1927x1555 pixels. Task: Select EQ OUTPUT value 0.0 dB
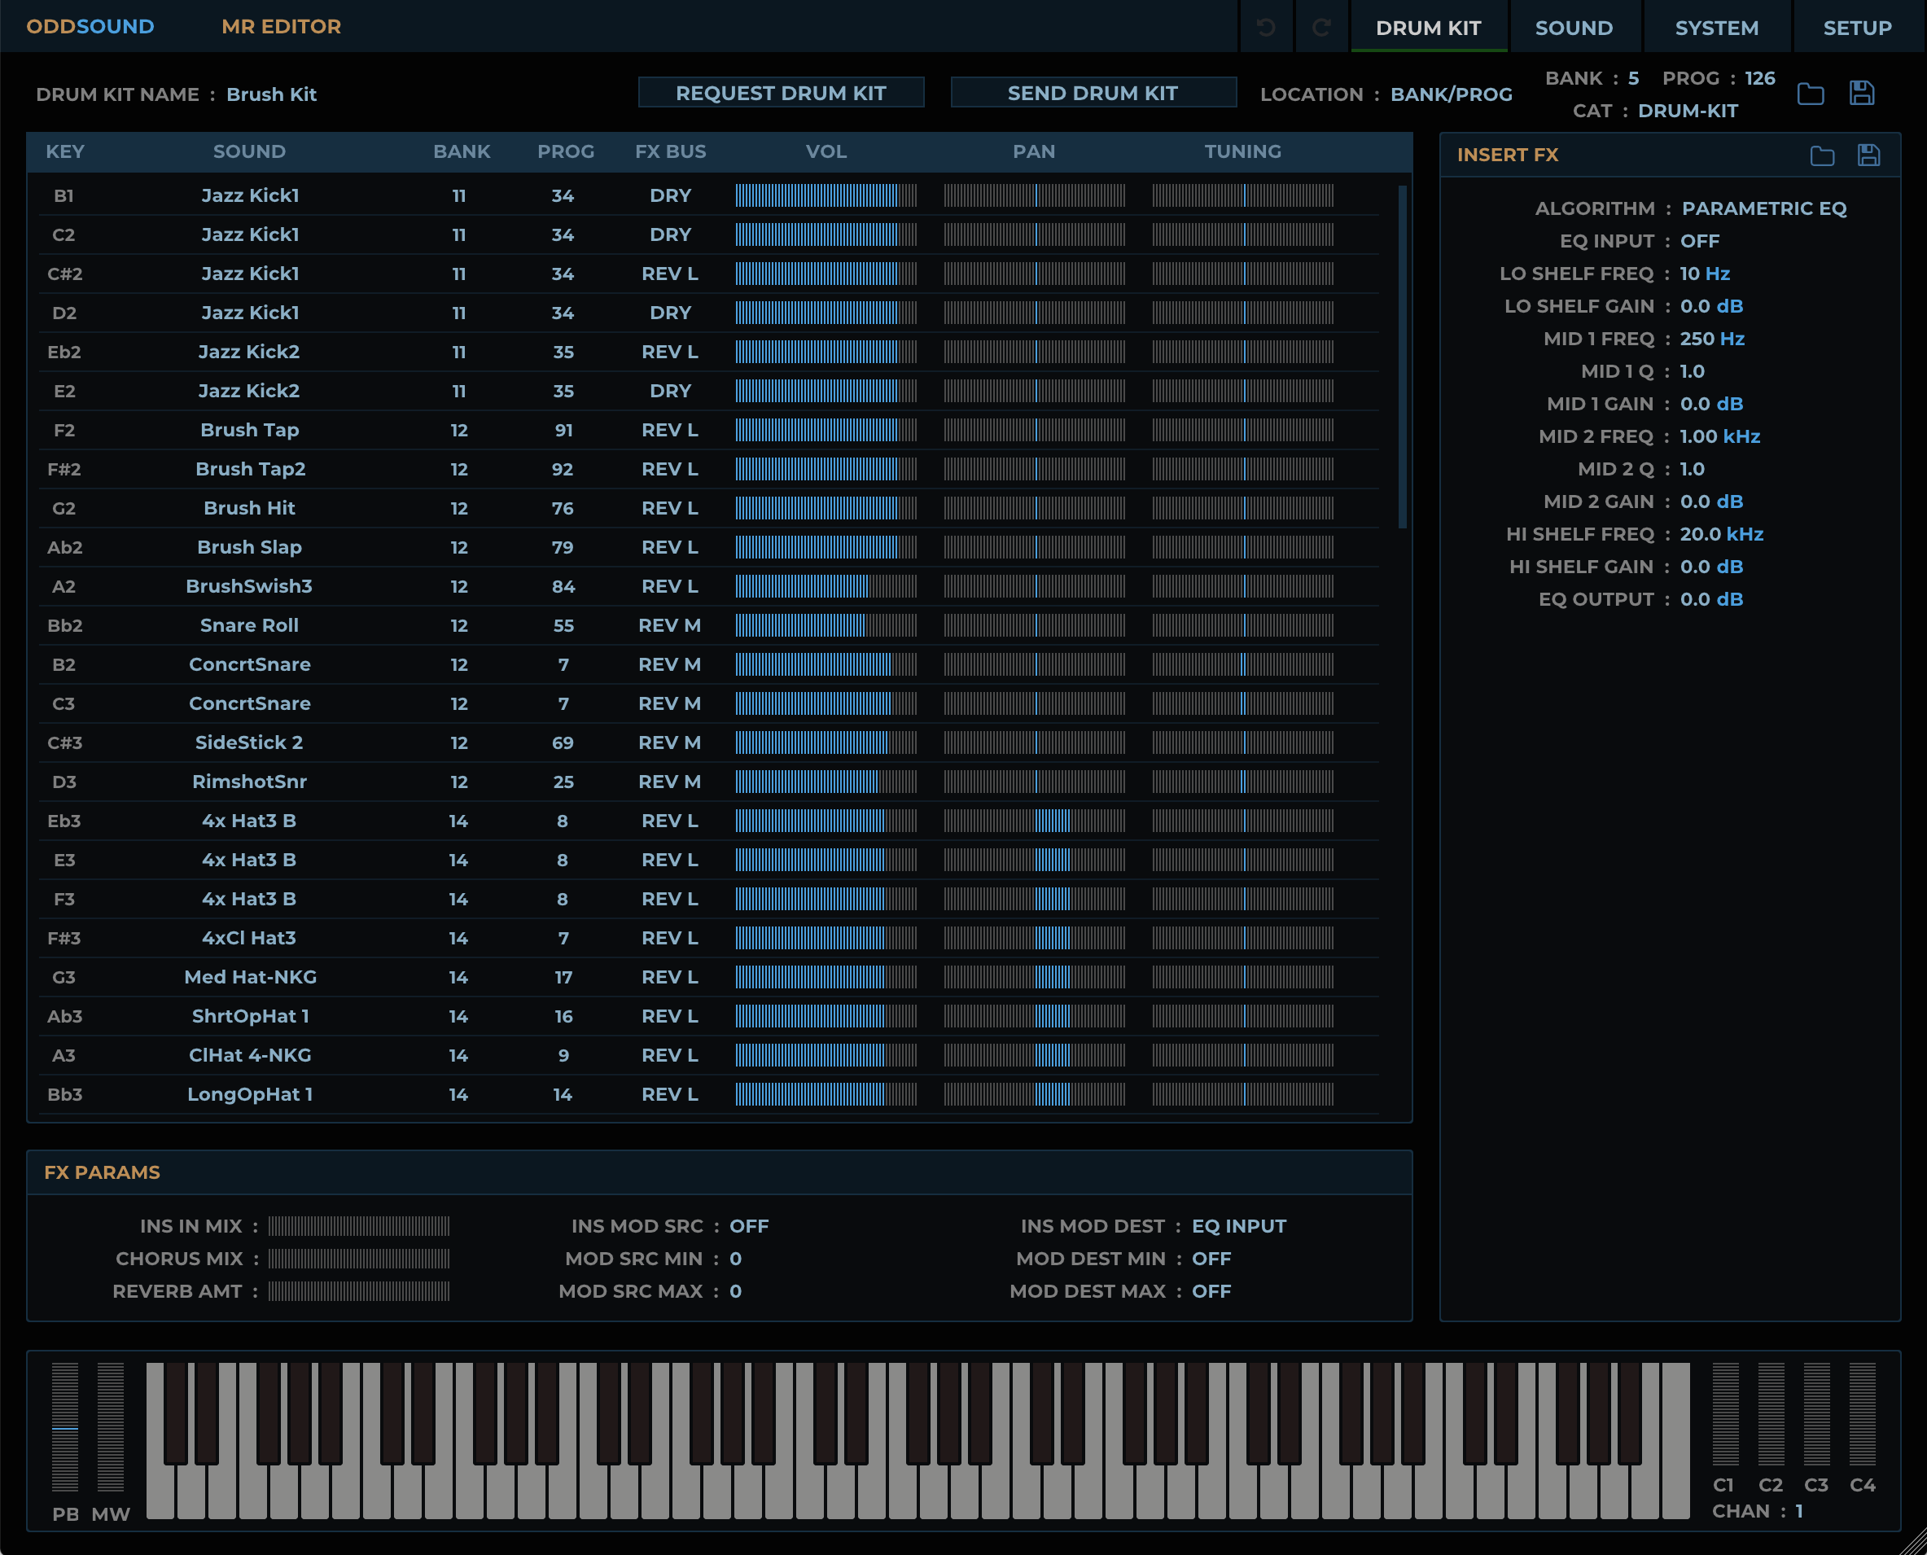(1711, 599)
